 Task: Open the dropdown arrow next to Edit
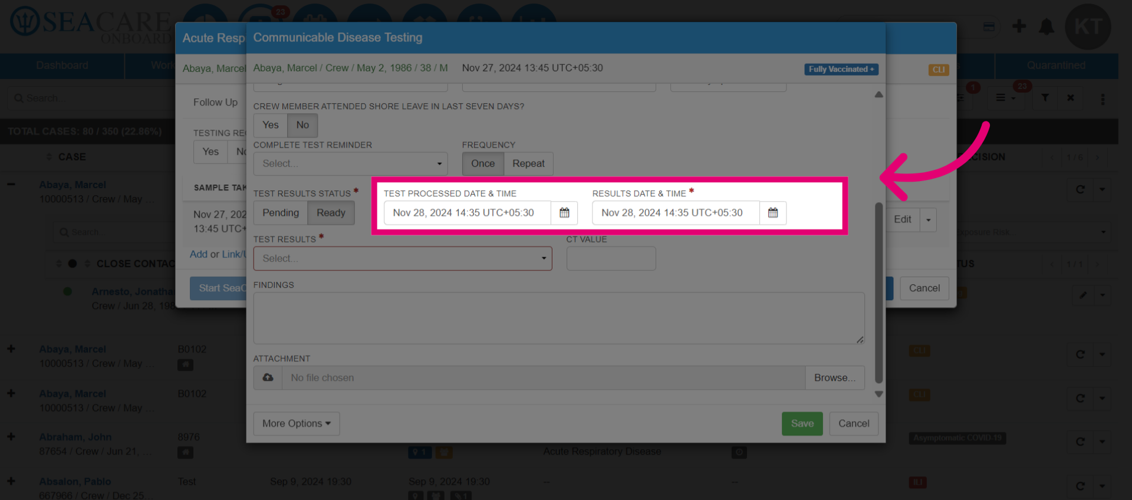pyautogui.click(x=929, y=220)
